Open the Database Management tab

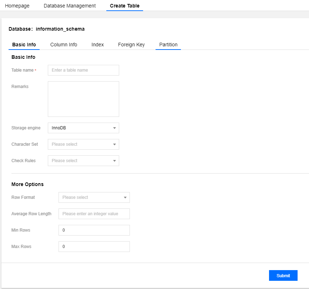(x=70, y=6)
